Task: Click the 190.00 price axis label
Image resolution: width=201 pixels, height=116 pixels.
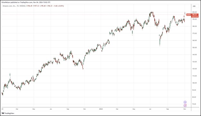Action: click(x=194, y=19)
